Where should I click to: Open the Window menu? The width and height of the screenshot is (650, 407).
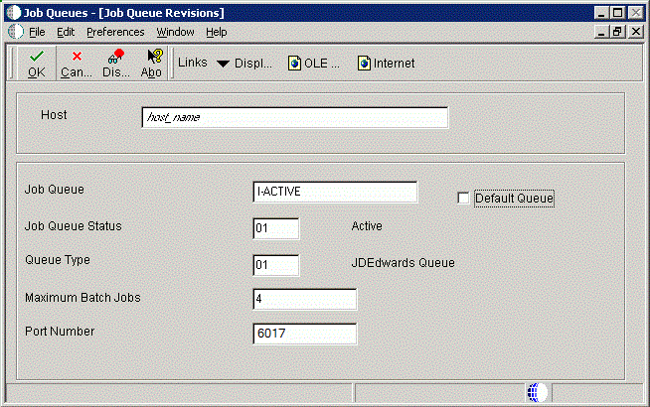pyautogui.click(x=175, y=32)
